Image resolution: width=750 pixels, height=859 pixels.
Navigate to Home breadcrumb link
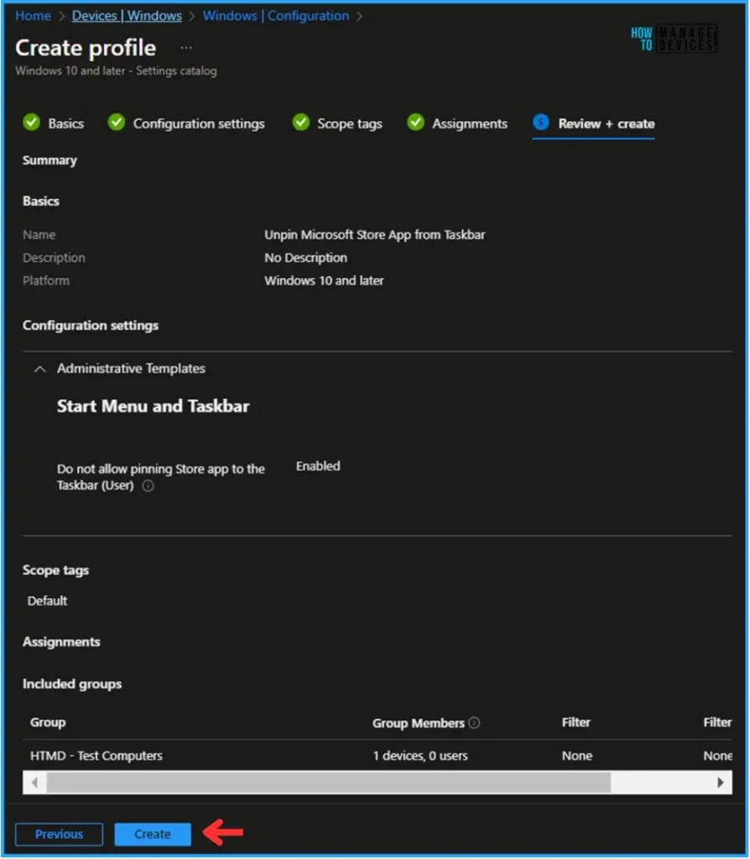coord(33,16)
